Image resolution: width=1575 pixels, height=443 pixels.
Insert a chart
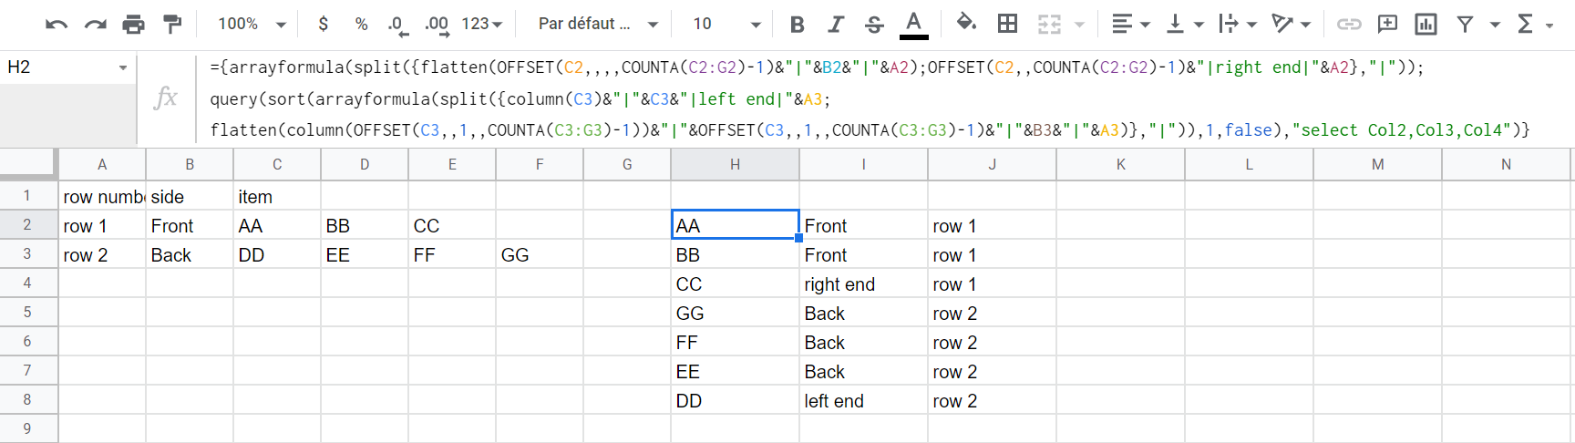coord(1426,25)
